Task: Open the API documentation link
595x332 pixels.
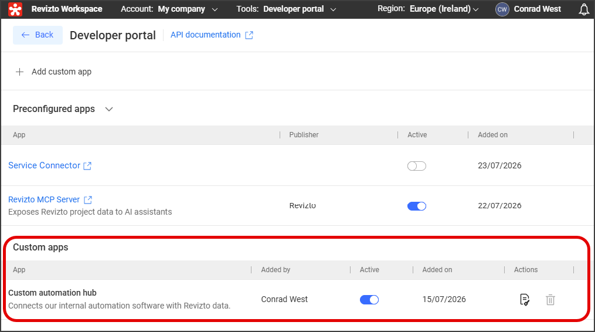Action: tap(205, 35)
